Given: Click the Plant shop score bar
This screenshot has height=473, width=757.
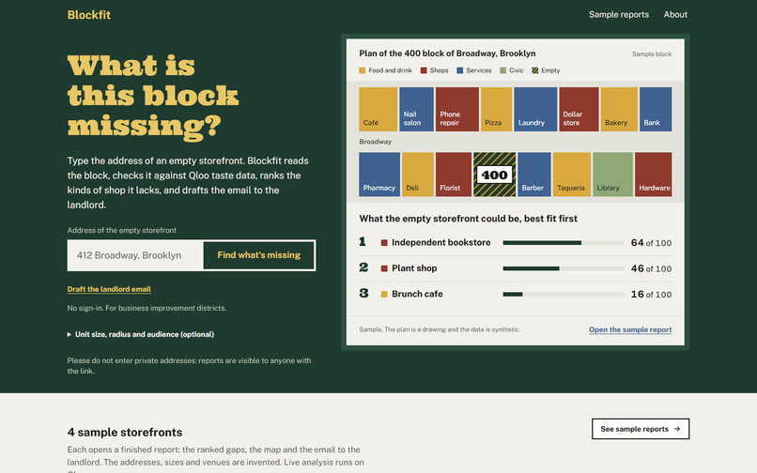Looking at the screenshot, I should tap(564, 268).
